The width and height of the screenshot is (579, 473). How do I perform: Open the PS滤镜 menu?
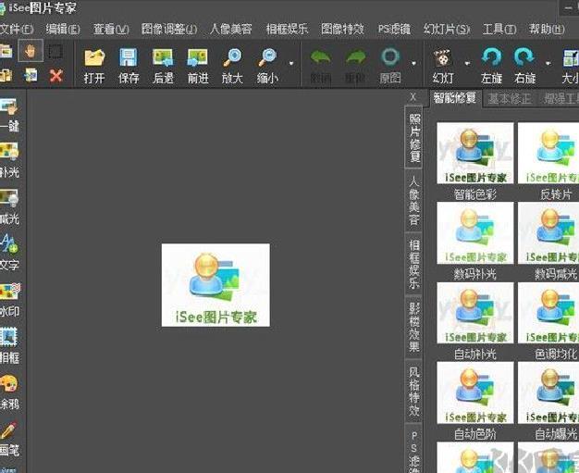tap(394, 29)
